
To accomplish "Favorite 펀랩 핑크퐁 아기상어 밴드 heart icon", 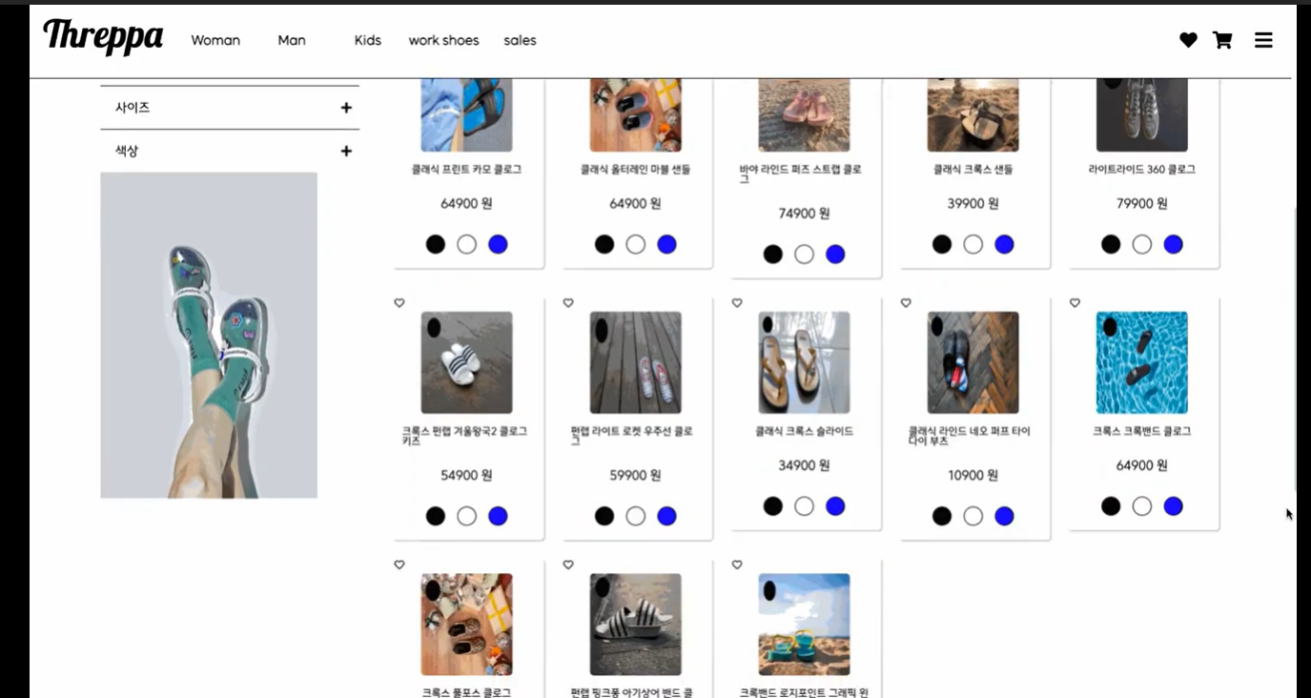I will (568, 565).
